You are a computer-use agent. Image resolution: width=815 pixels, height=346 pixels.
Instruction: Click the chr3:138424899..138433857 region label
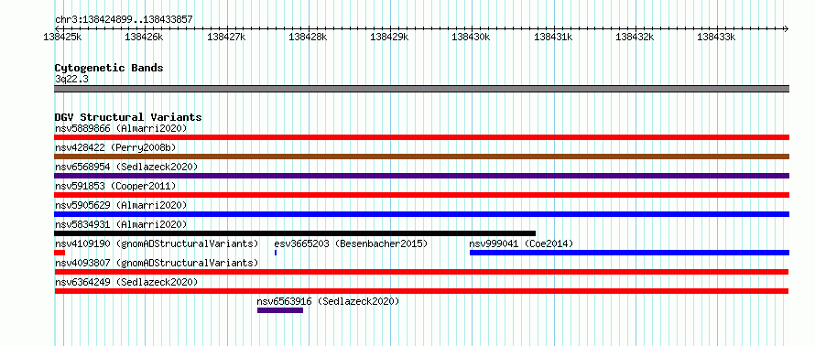pyautogui.click(x=124, y=19)
